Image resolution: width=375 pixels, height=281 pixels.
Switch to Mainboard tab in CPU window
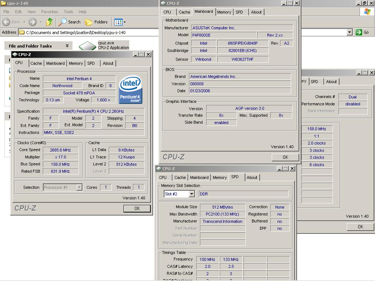55,63
